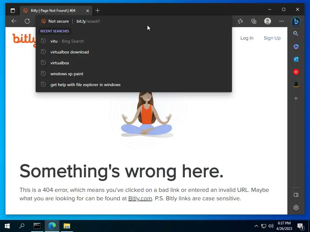Open the Bing chat sidebar button
Screen dimensions: 310x232
pos(296,21)
